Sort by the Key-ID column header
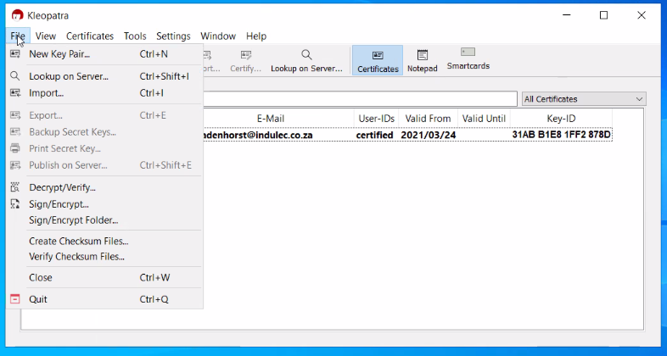The width and height of the screenshot is (667, 356). (561, 119)
